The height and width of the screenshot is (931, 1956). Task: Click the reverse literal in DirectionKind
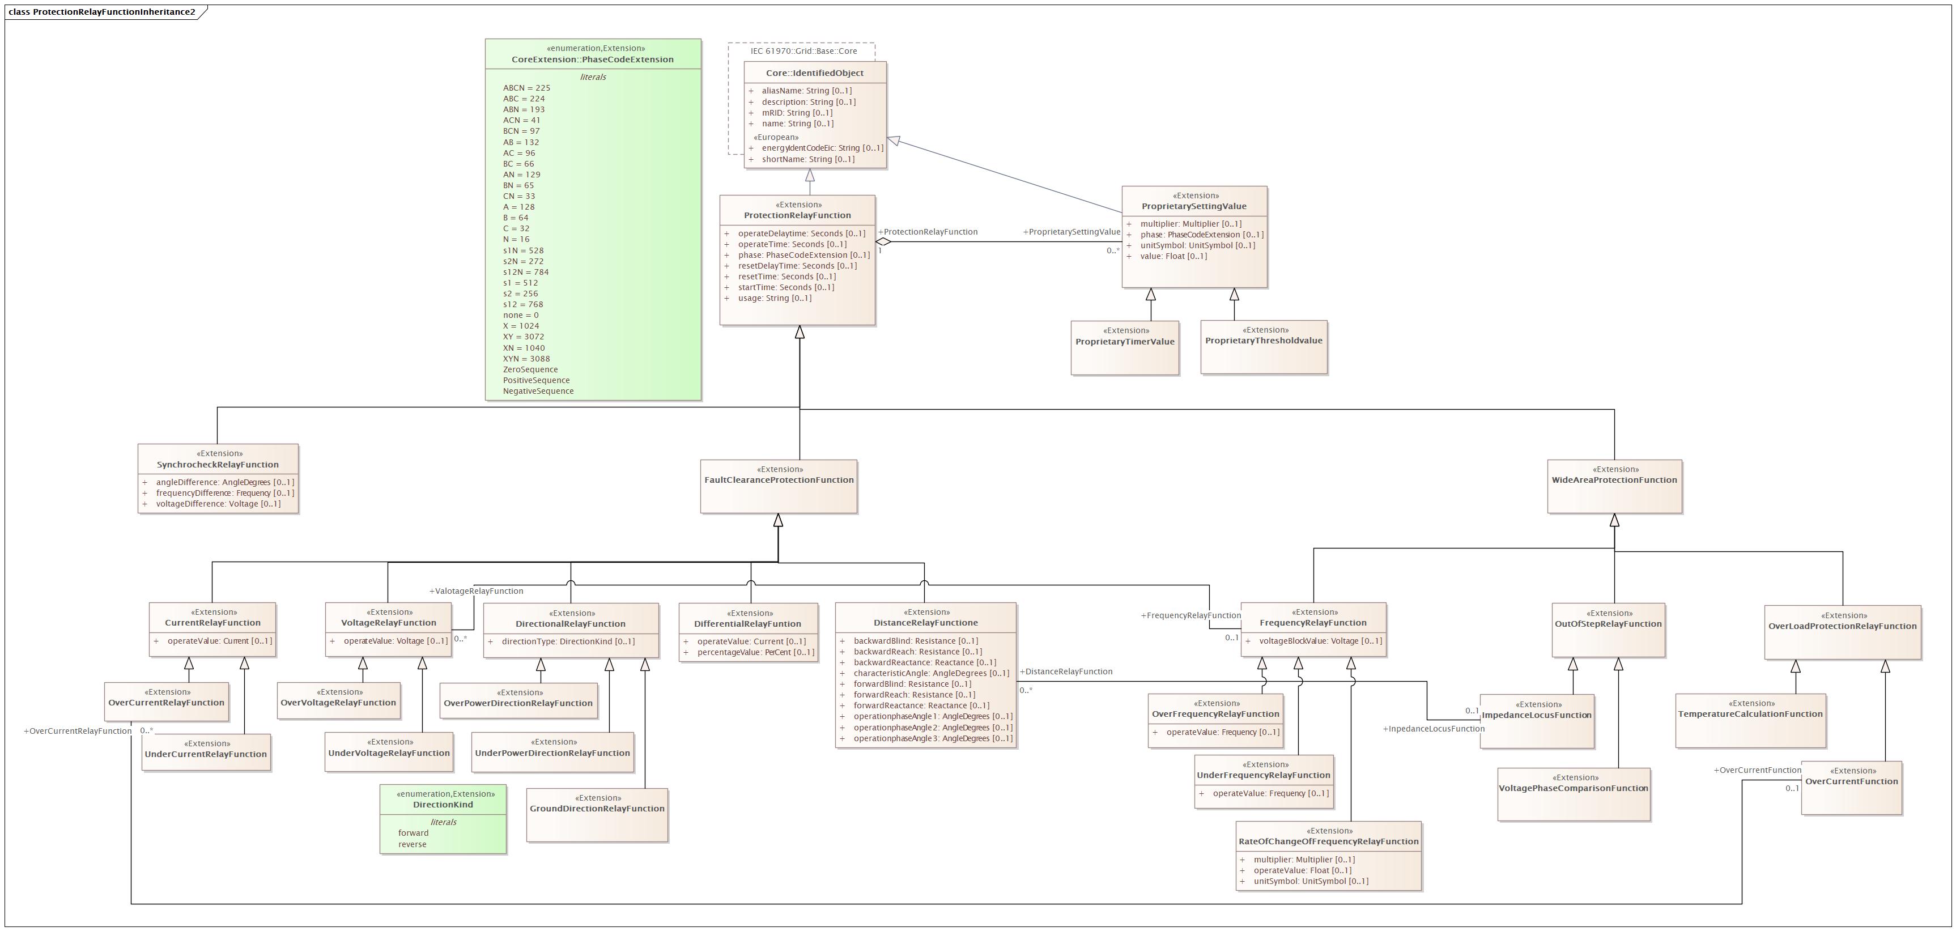413,844
